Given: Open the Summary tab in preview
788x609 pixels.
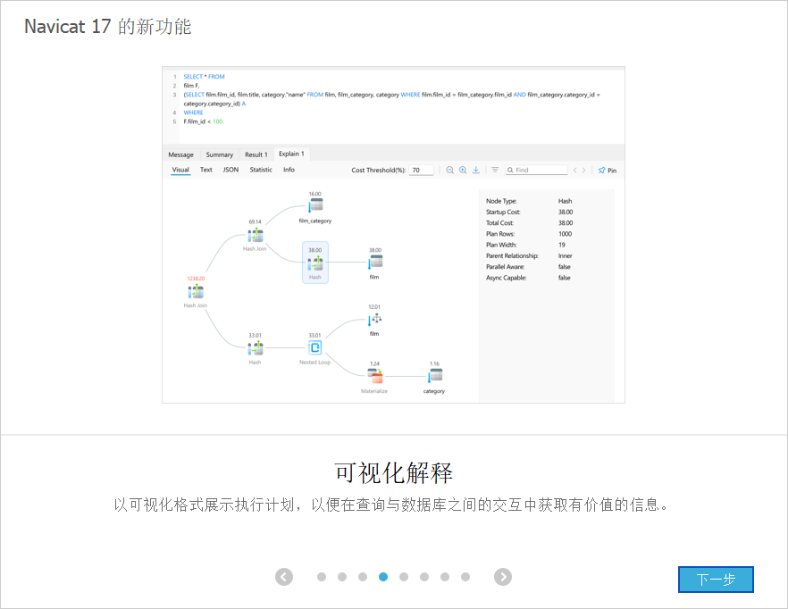Looking at the screenshot, I should coord(220,154).
